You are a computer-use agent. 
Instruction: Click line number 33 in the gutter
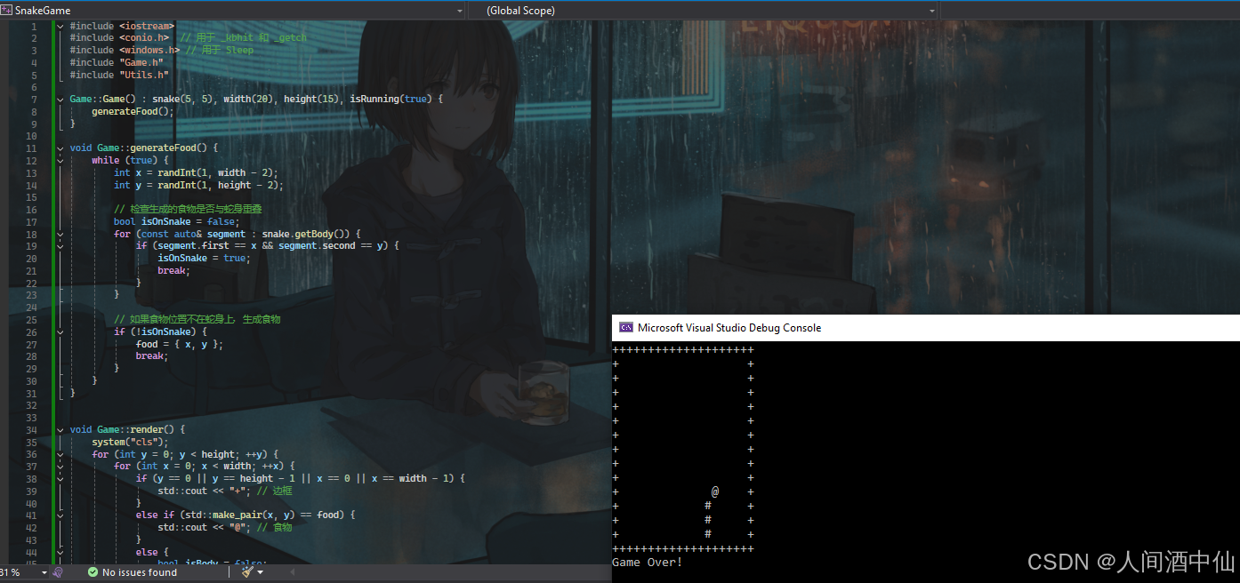click(32, 417)
